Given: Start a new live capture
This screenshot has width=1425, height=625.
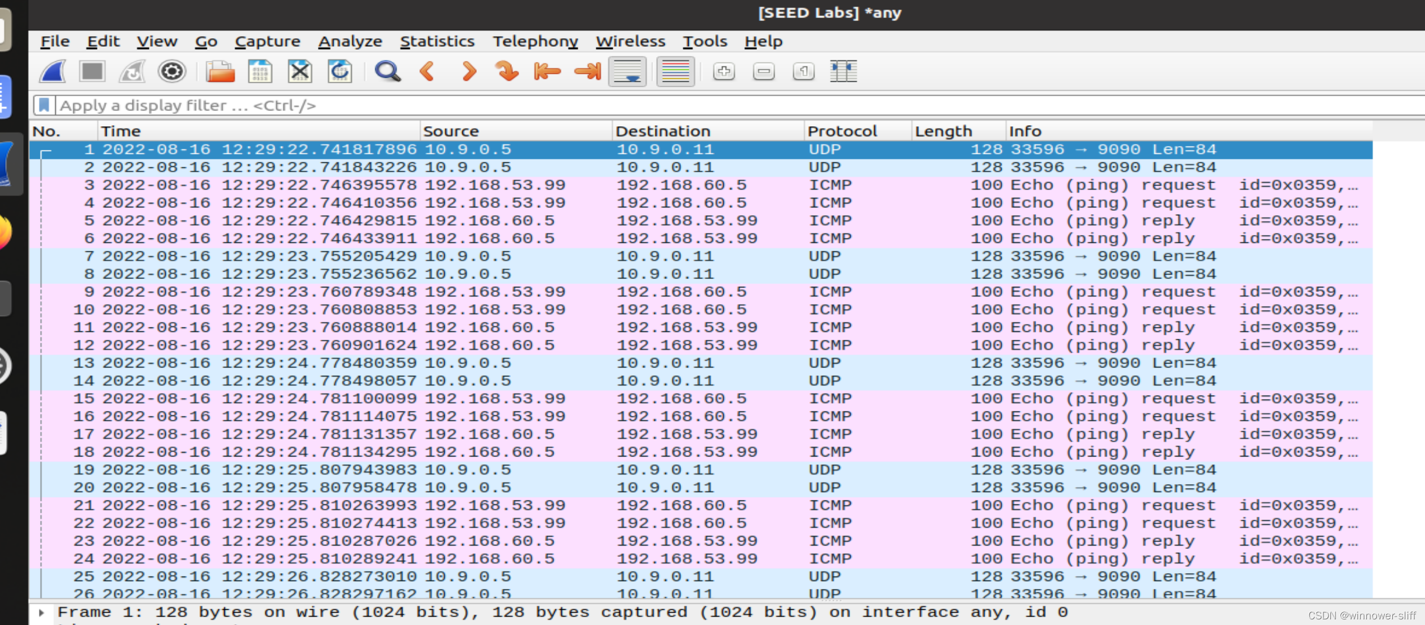Looking at the screenshot, I should (52, 72).
